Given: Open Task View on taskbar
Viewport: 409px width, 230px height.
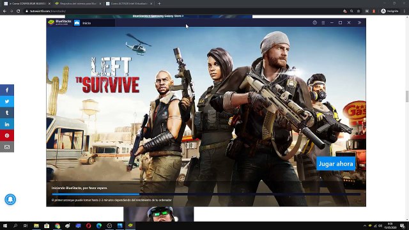Looking at the screenshot, I should pos(26,226).
